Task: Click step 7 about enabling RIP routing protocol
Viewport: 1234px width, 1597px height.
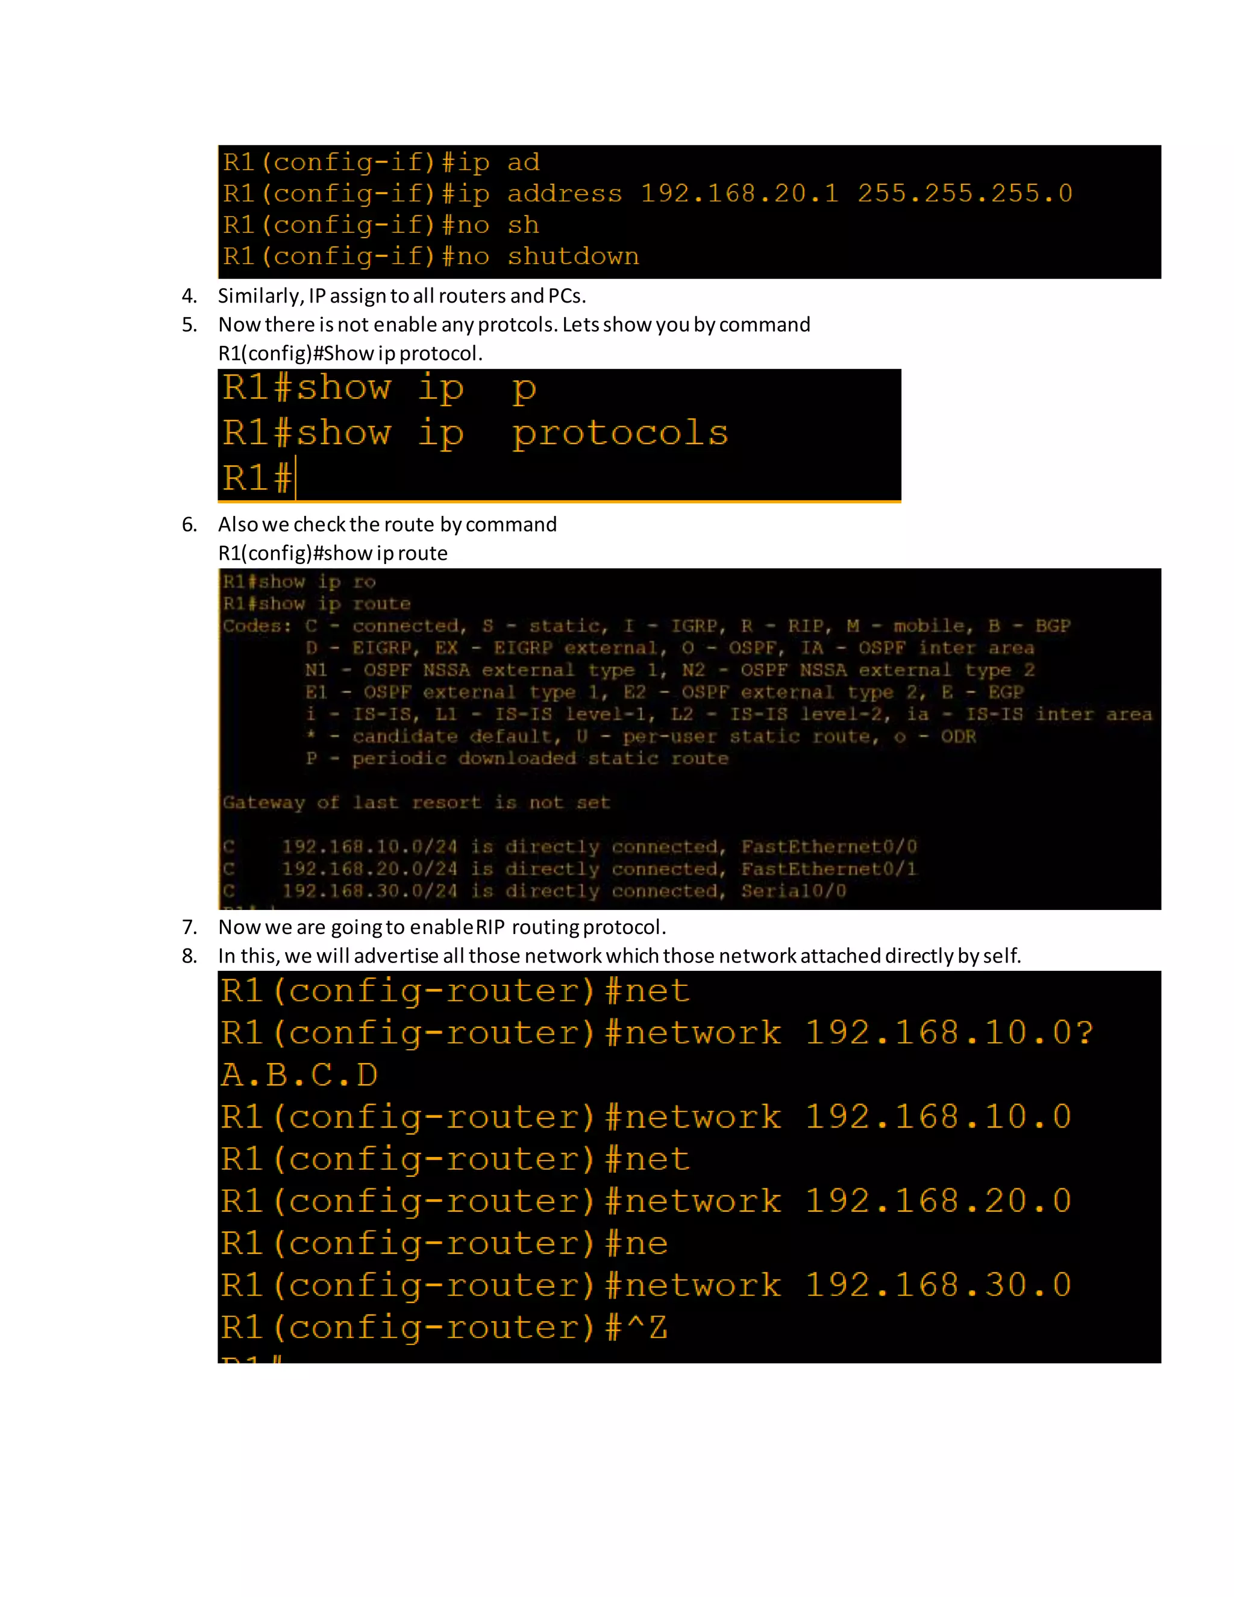Action: point(442,927)
